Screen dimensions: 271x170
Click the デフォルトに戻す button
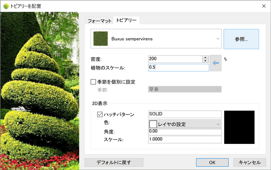[114, 163]
